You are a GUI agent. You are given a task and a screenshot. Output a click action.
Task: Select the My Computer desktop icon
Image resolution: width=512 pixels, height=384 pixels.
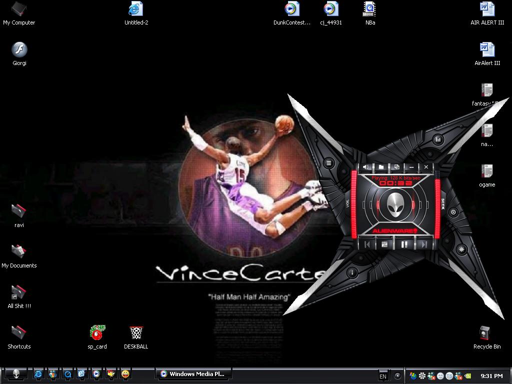click(x=19, y=13)
